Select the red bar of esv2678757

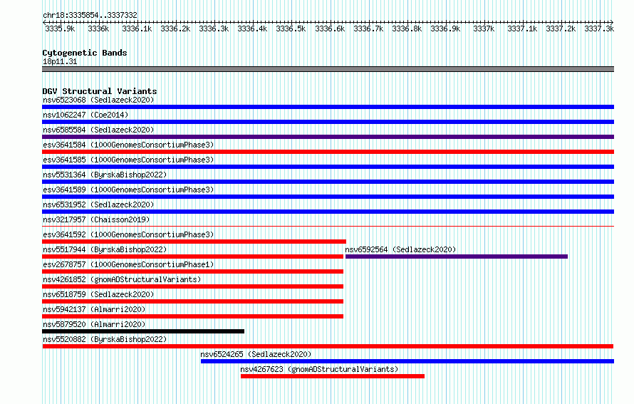coord(192,271)
